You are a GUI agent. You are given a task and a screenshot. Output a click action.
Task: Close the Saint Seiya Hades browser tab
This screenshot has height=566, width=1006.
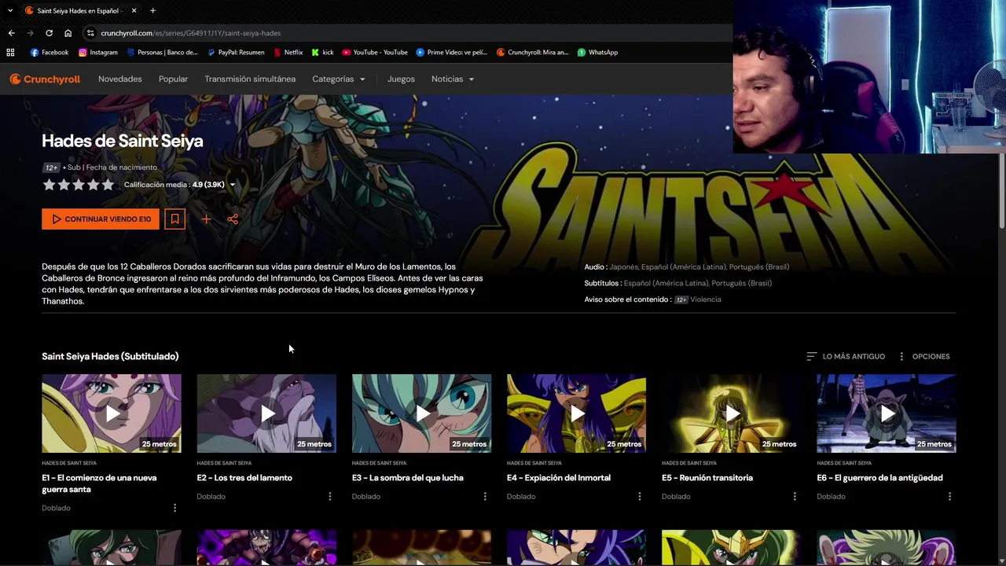134,10
